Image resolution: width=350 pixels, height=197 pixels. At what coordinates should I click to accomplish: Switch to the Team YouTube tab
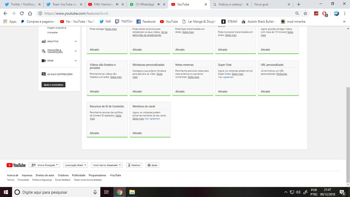pos(64,4)
